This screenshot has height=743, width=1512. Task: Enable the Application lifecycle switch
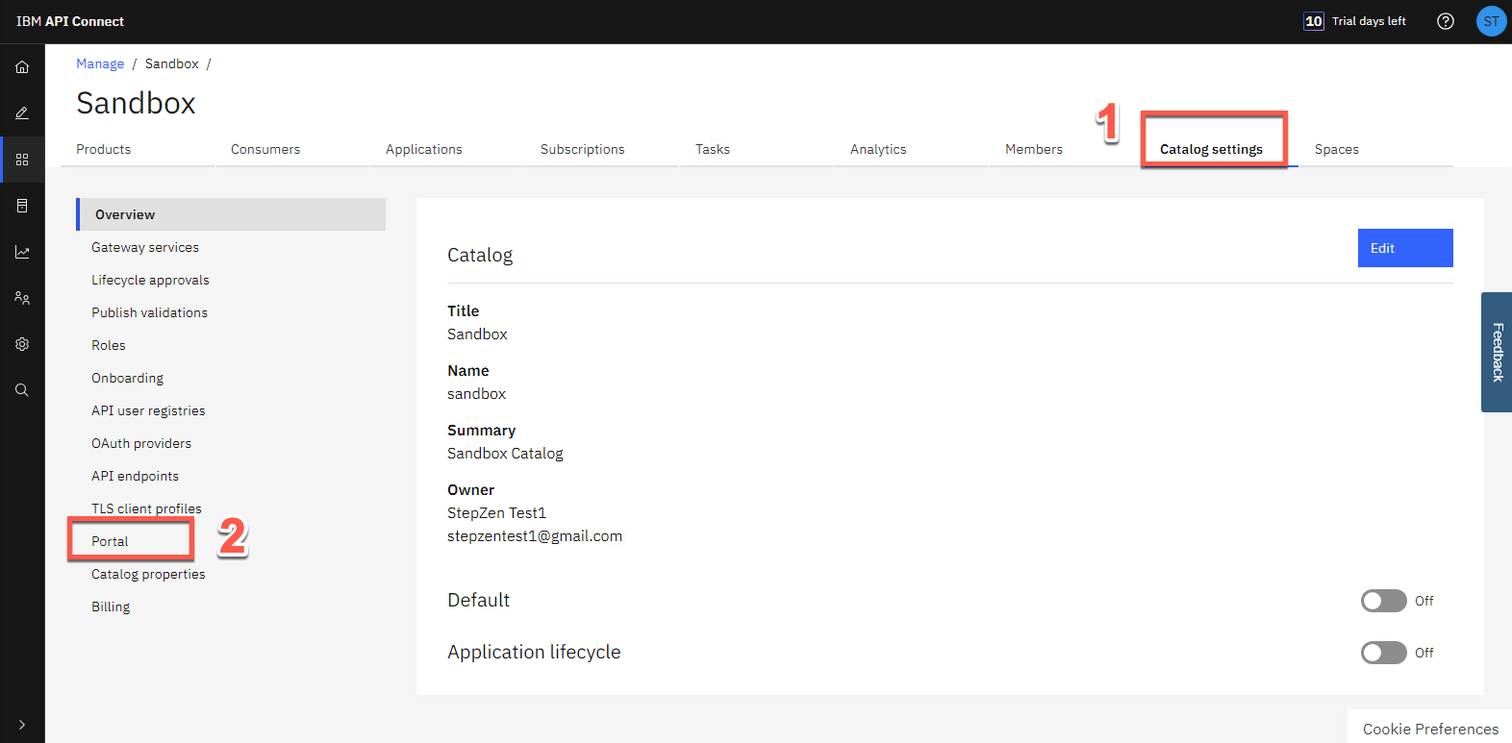pyautogui.click(x=1383, y=653)
